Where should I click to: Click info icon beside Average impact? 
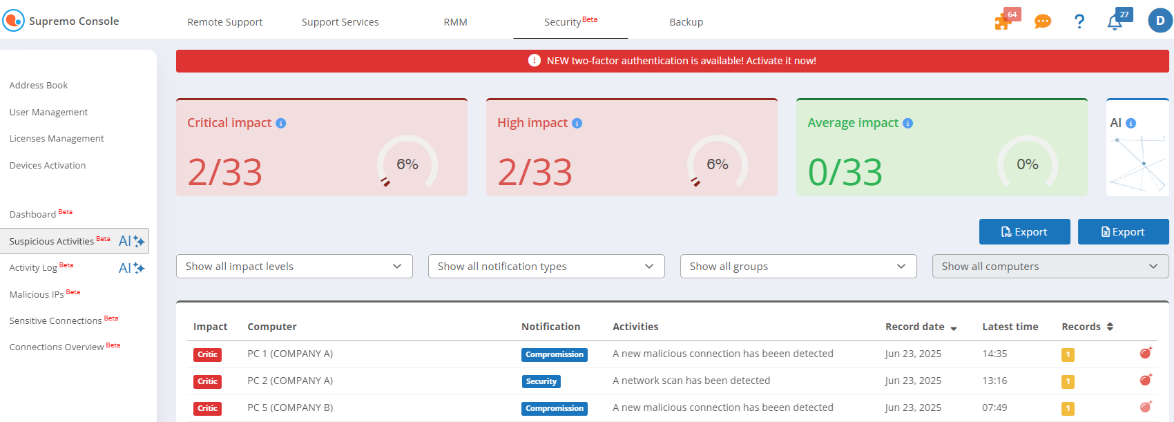[x=908, y=123]
